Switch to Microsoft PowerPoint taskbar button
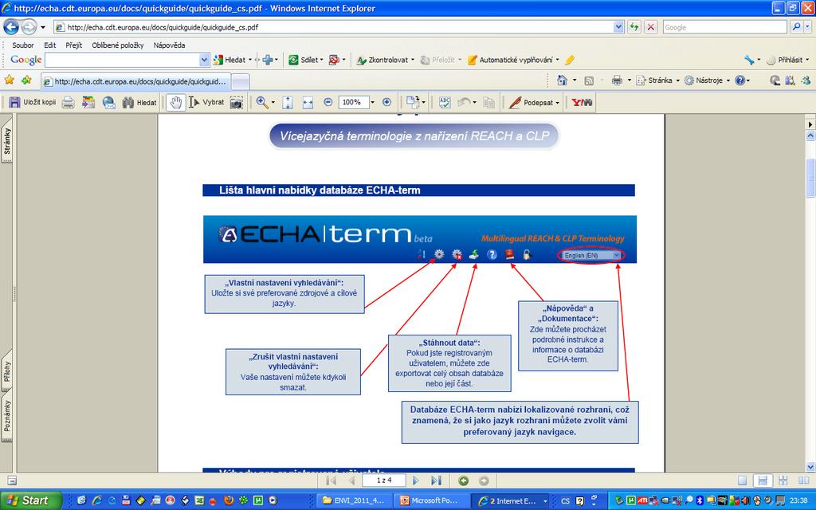The height and width of the screenshot is (510, 816). 431,500
